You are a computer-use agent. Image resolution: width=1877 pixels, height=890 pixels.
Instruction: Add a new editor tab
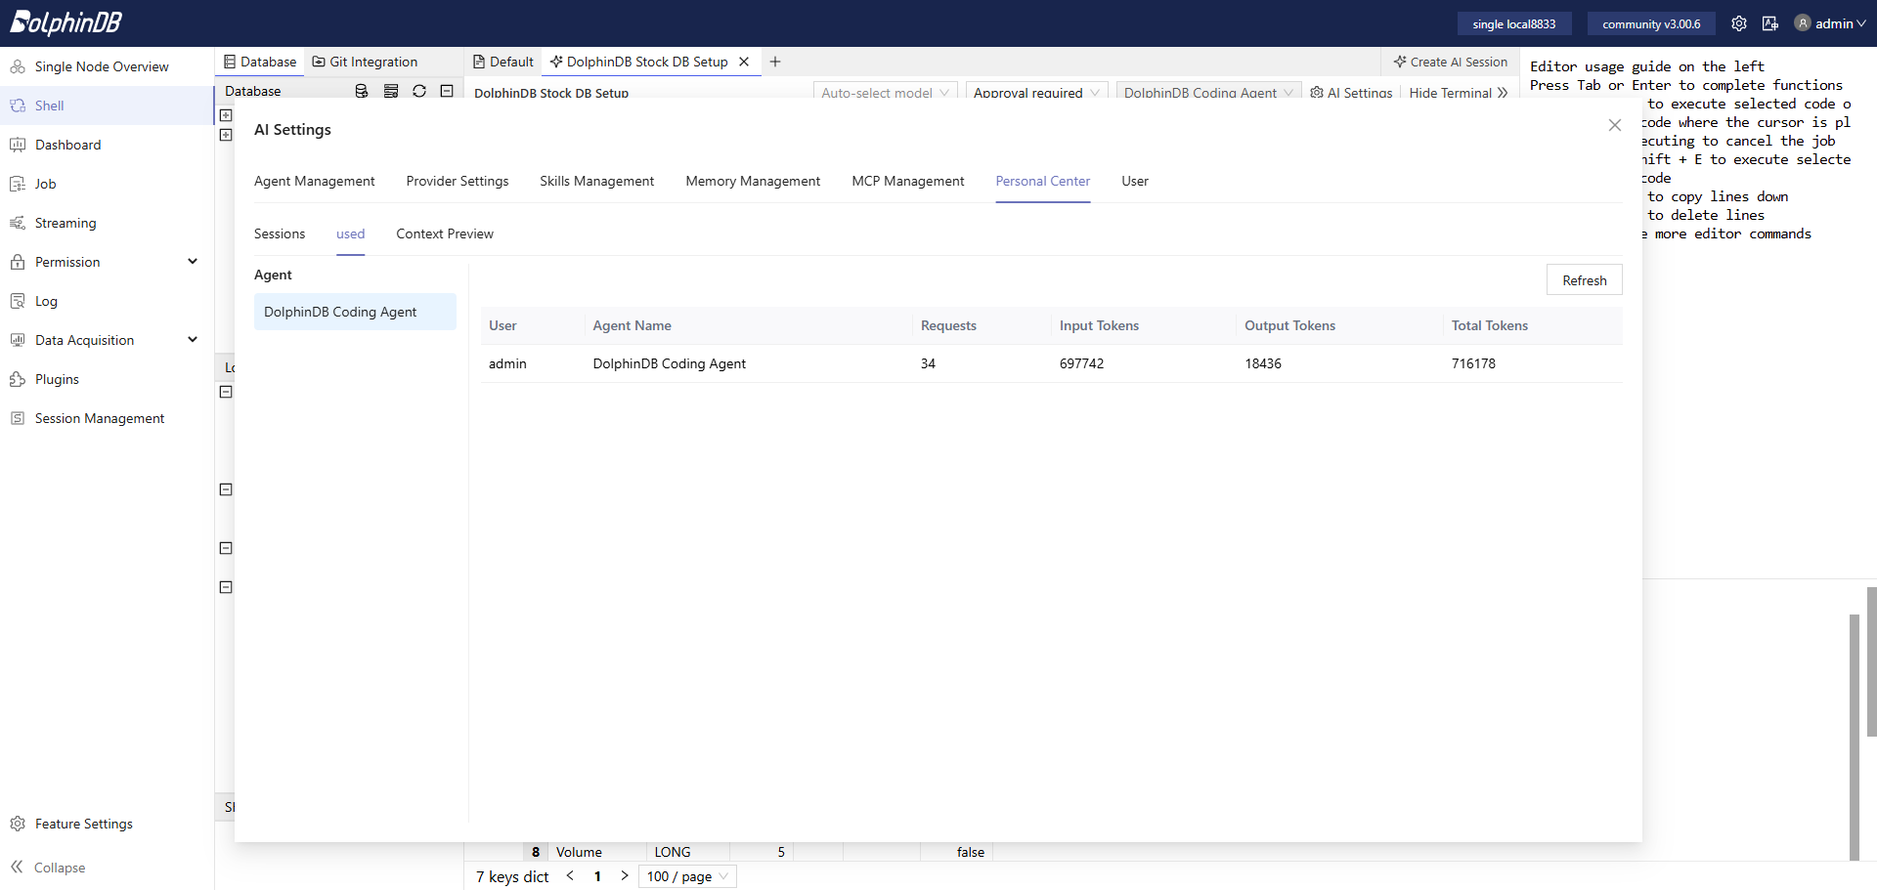click(x=775, y=62)
